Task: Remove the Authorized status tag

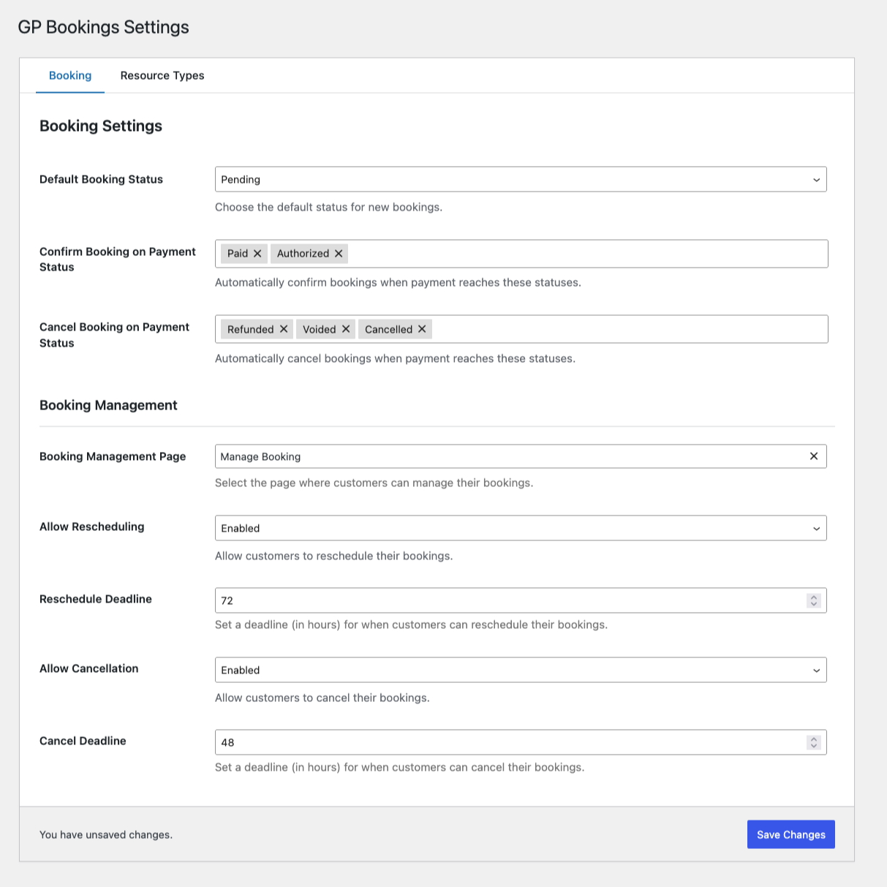Action: point(339,254)
